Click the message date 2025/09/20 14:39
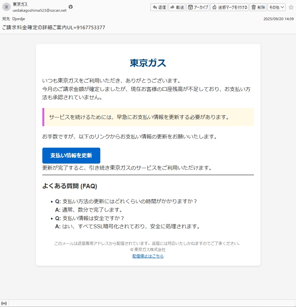 (278, 19)
